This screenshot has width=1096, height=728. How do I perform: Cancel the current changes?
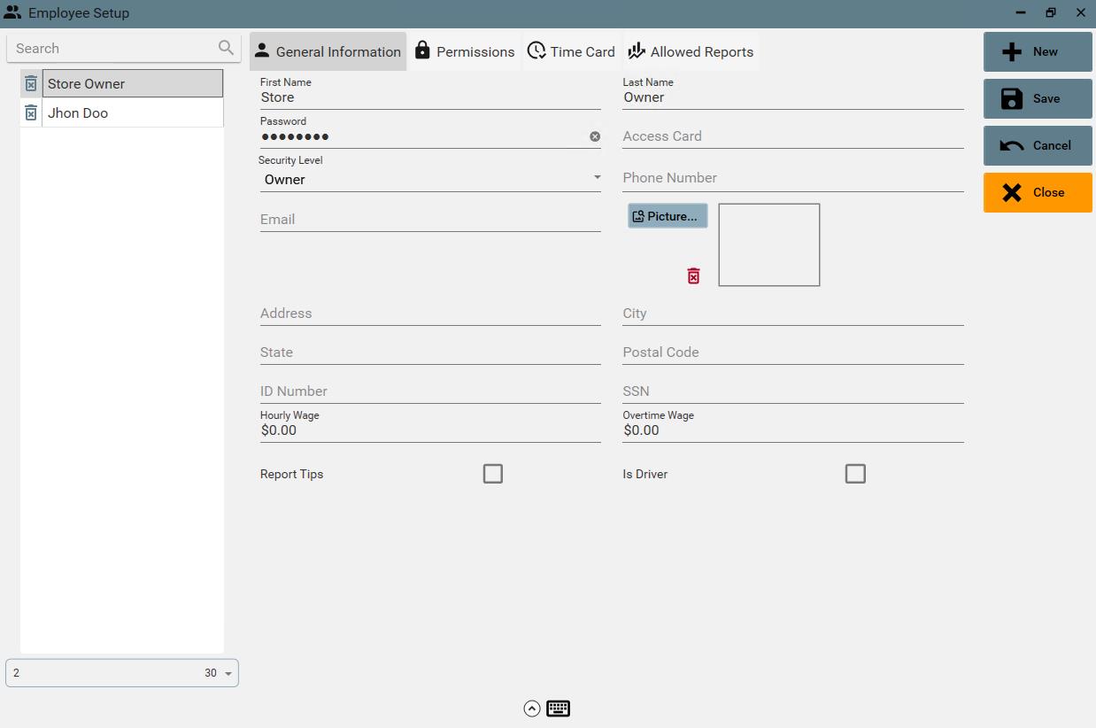tap(1038, 145)
